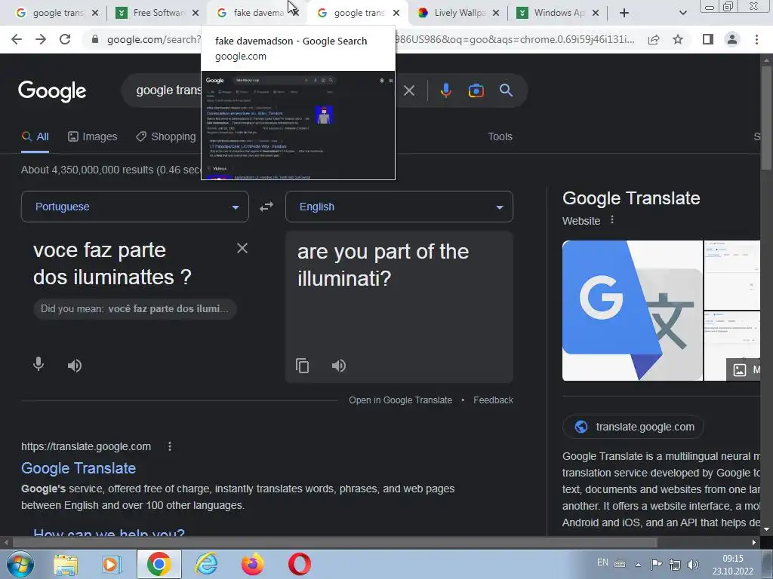Switch to the Images results tab

pyautogui.click(x=93, y=136)
